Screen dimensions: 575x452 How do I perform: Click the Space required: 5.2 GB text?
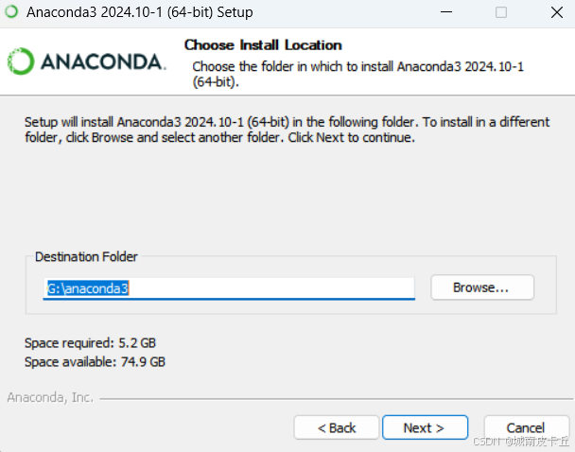pos(90,342)
